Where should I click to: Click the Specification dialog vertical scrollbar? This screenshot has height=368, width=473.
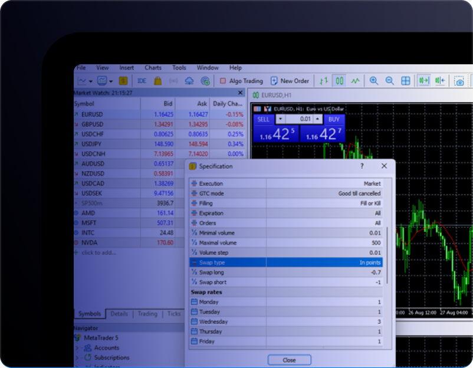click(387, 254)
